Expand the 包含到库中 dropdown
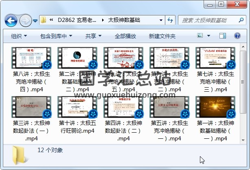 (57, 36)
